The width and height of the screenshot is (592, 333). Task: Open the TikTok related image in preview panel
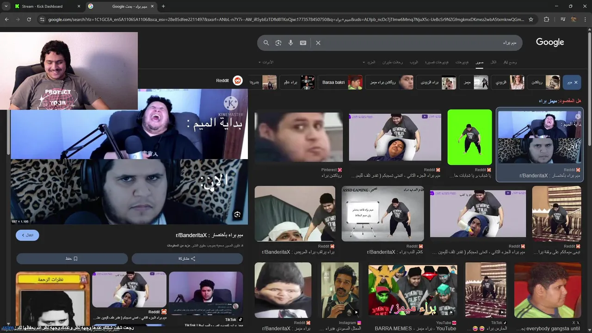[x=206, y=293]
